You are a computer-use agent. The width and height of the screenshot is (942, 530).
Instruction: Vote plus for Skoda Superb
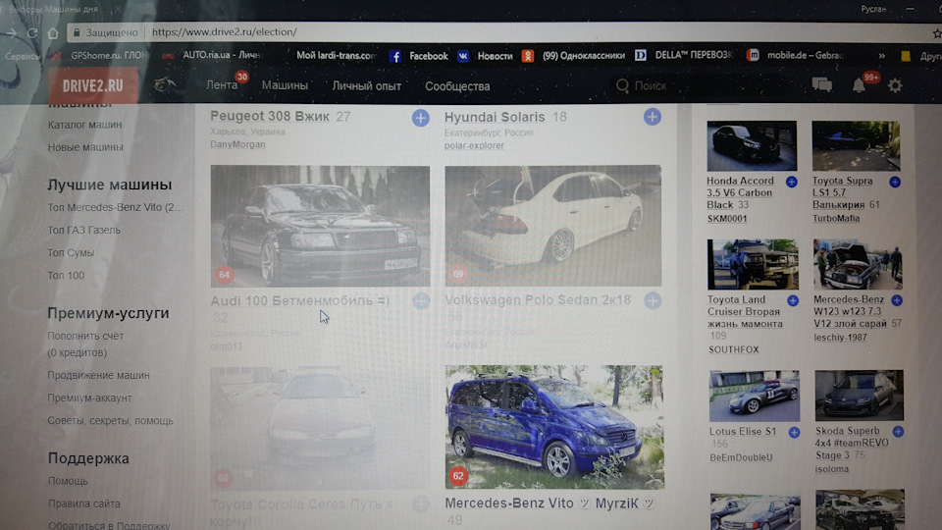coord(898,431)
